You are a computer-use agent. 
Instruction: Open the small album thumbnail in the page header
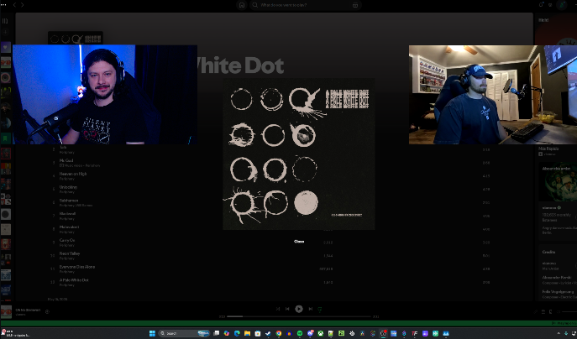click(x=76, y=39)
